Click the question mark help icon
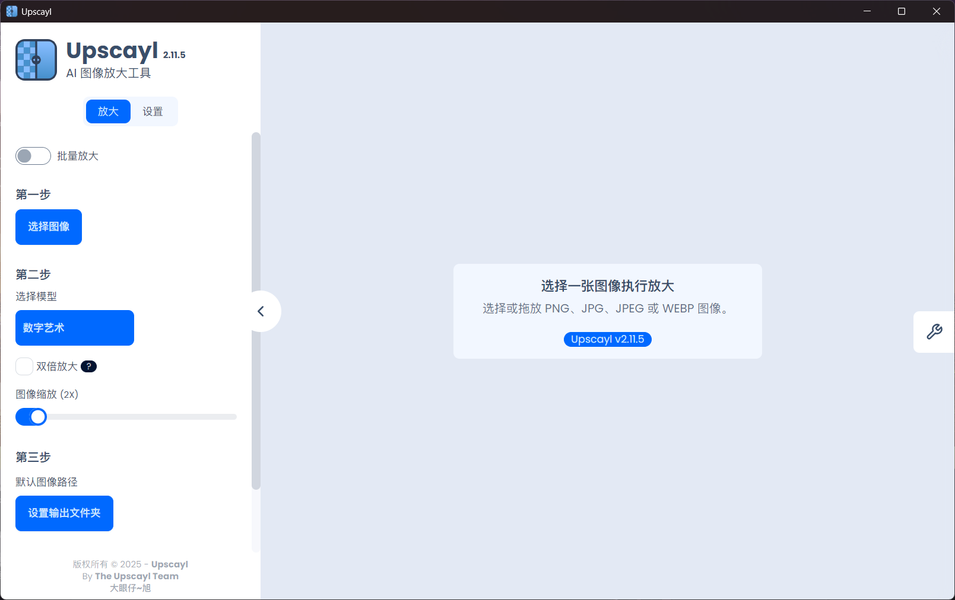The image size is (955, 600). click(88, 366)
